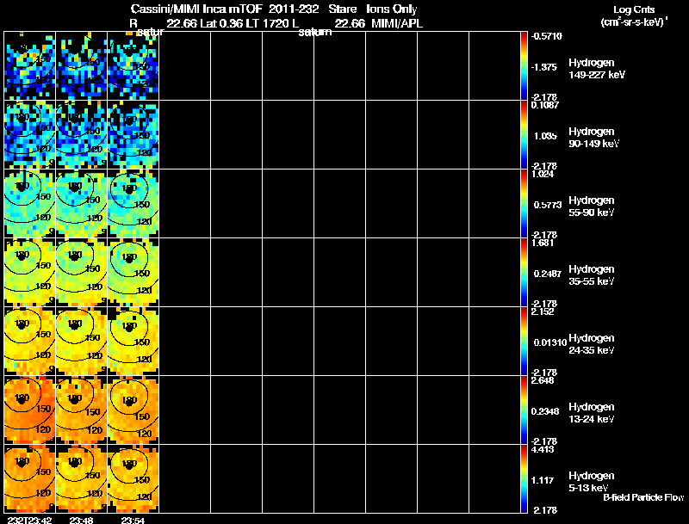This screenshot has width=689, height=524.
Task: Click the 'Stare' word in the title
Action: point(342,9)
